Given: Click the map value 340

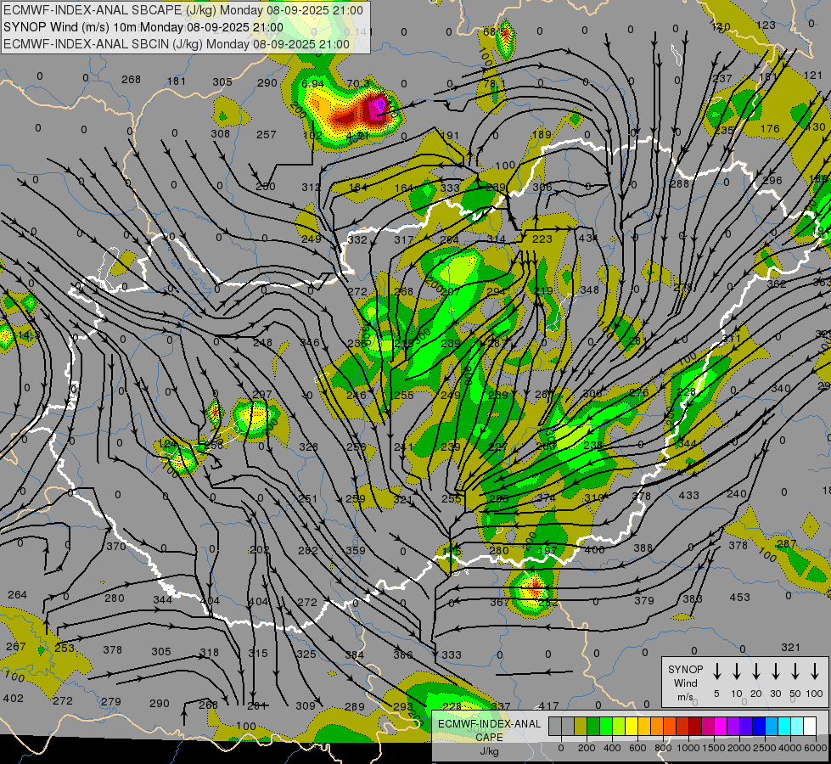Looking at the screenshot, I should pos(781,388).
